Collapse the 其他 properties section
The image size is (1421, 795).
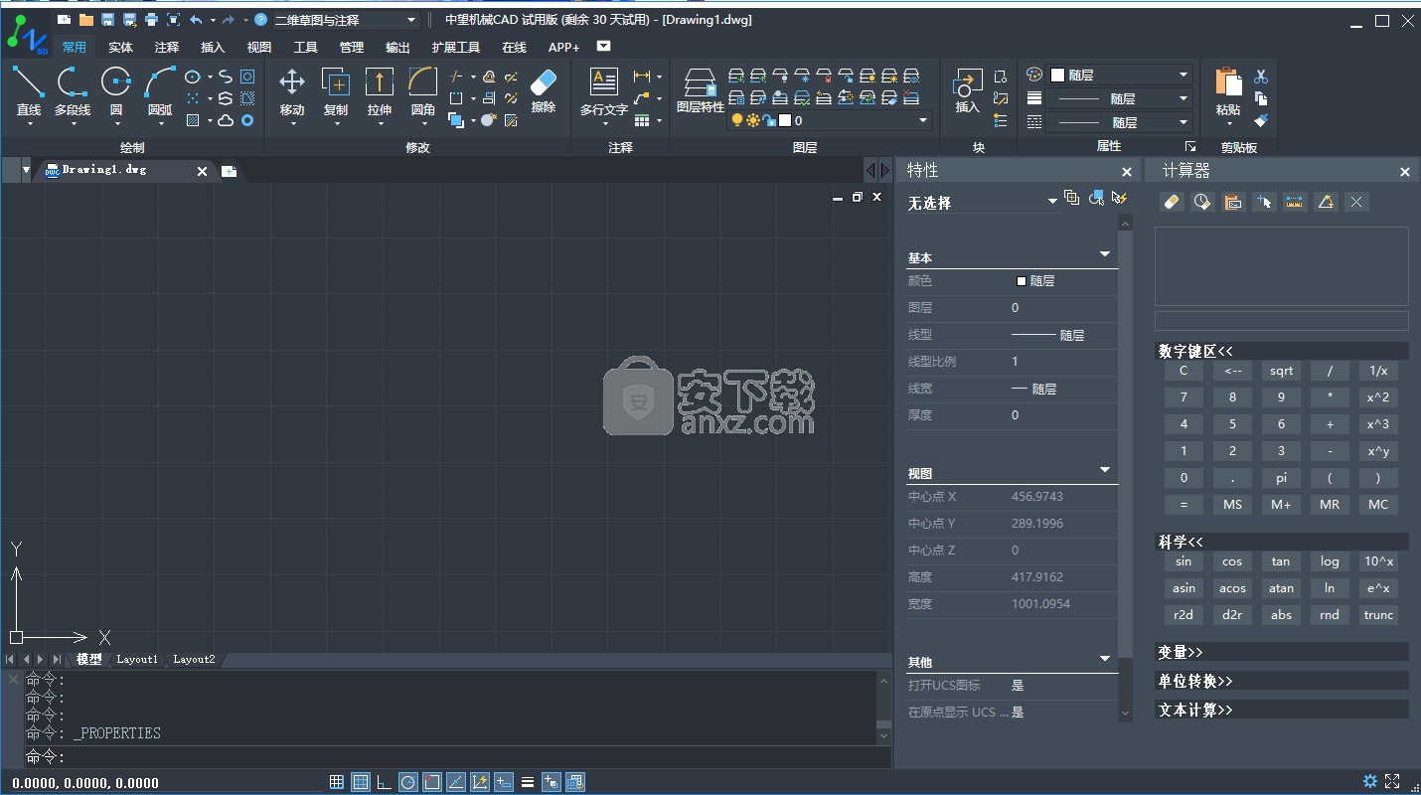[1104, 659]
